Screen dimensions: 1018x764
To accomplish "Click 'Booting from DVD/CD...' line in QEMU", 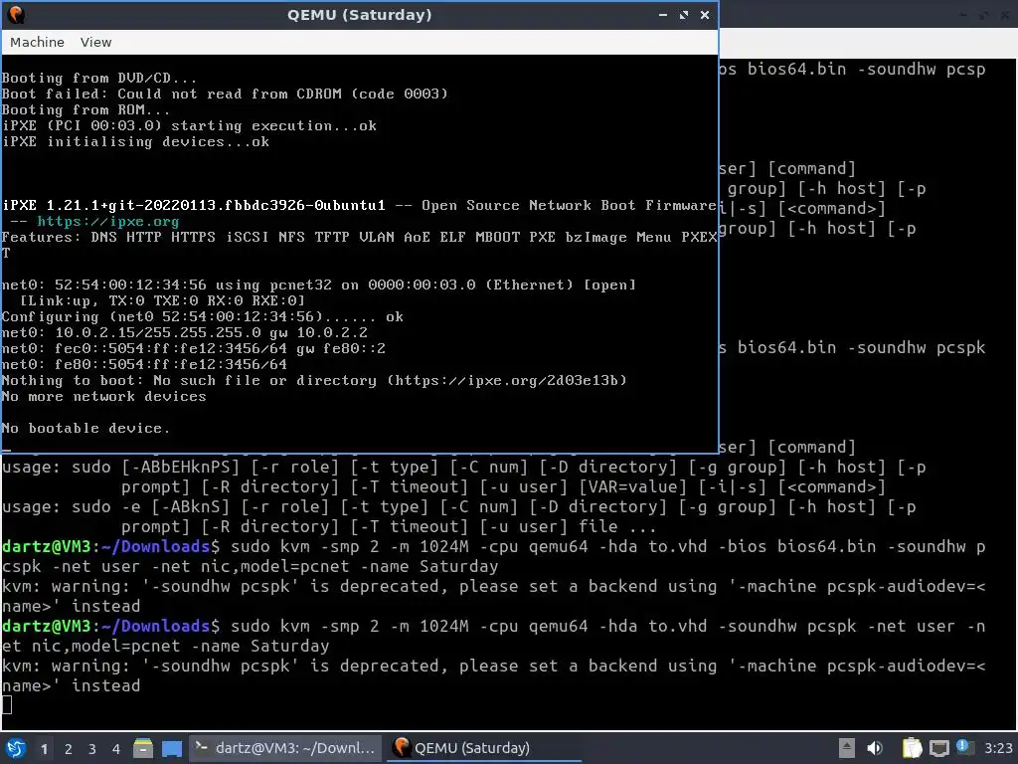I will (x=99, y=78).
